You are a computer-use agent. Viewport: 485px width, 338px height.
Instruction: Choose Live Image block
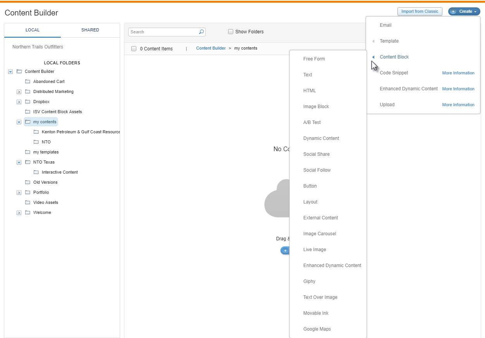(315, 250)
